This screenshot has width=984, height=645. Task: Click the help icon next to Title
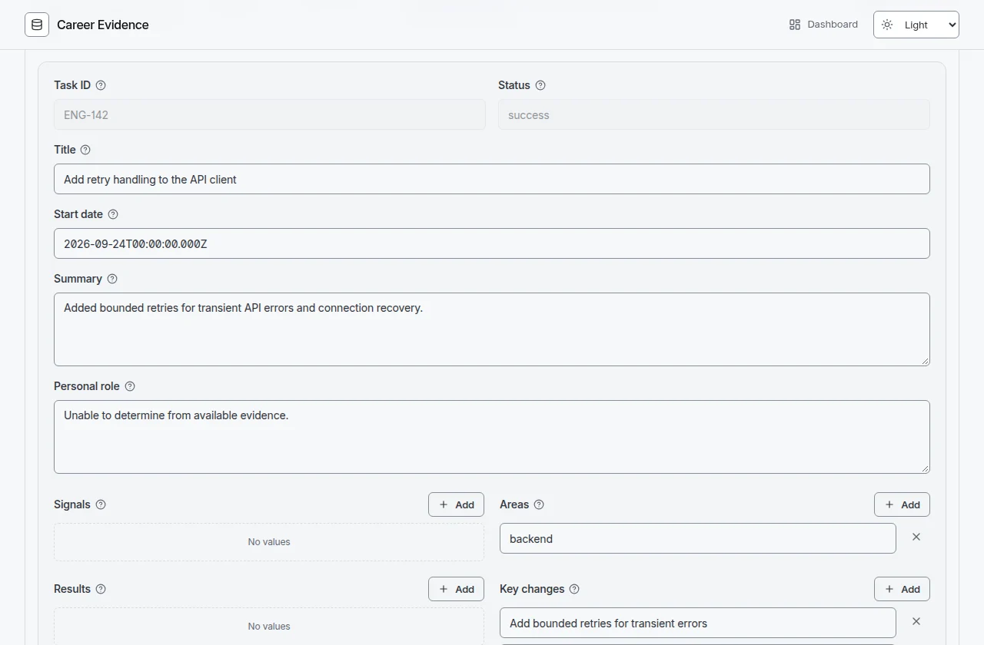[x=85, y=150]
